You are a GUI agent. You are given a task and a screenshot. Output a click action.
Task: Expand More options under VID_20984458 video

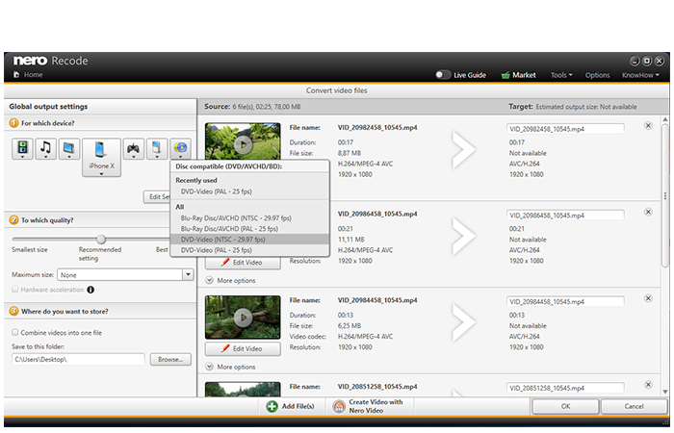click(x=231, y=367)
